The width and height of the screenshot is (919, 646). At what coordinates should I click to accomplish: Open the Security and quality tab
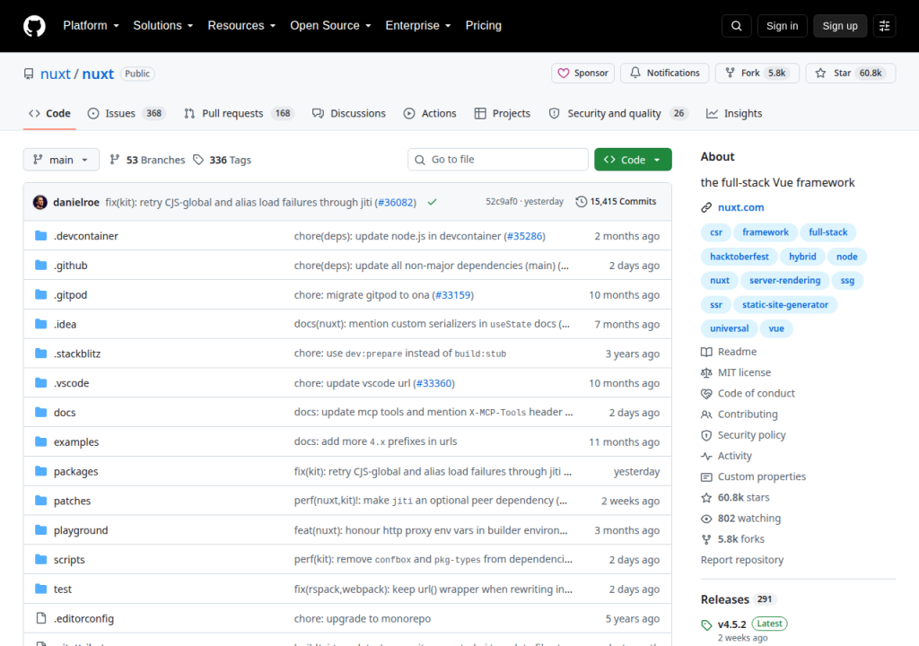click(x=618, y=114)
